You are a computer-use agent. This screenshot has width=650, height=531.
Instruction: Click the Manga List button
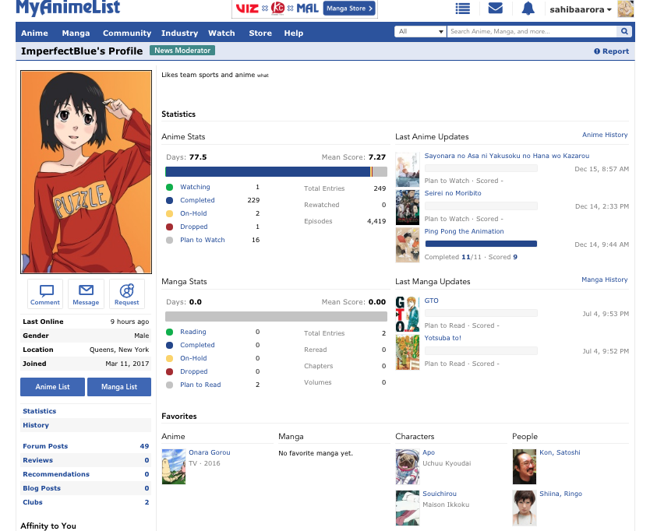coord(119,387)
